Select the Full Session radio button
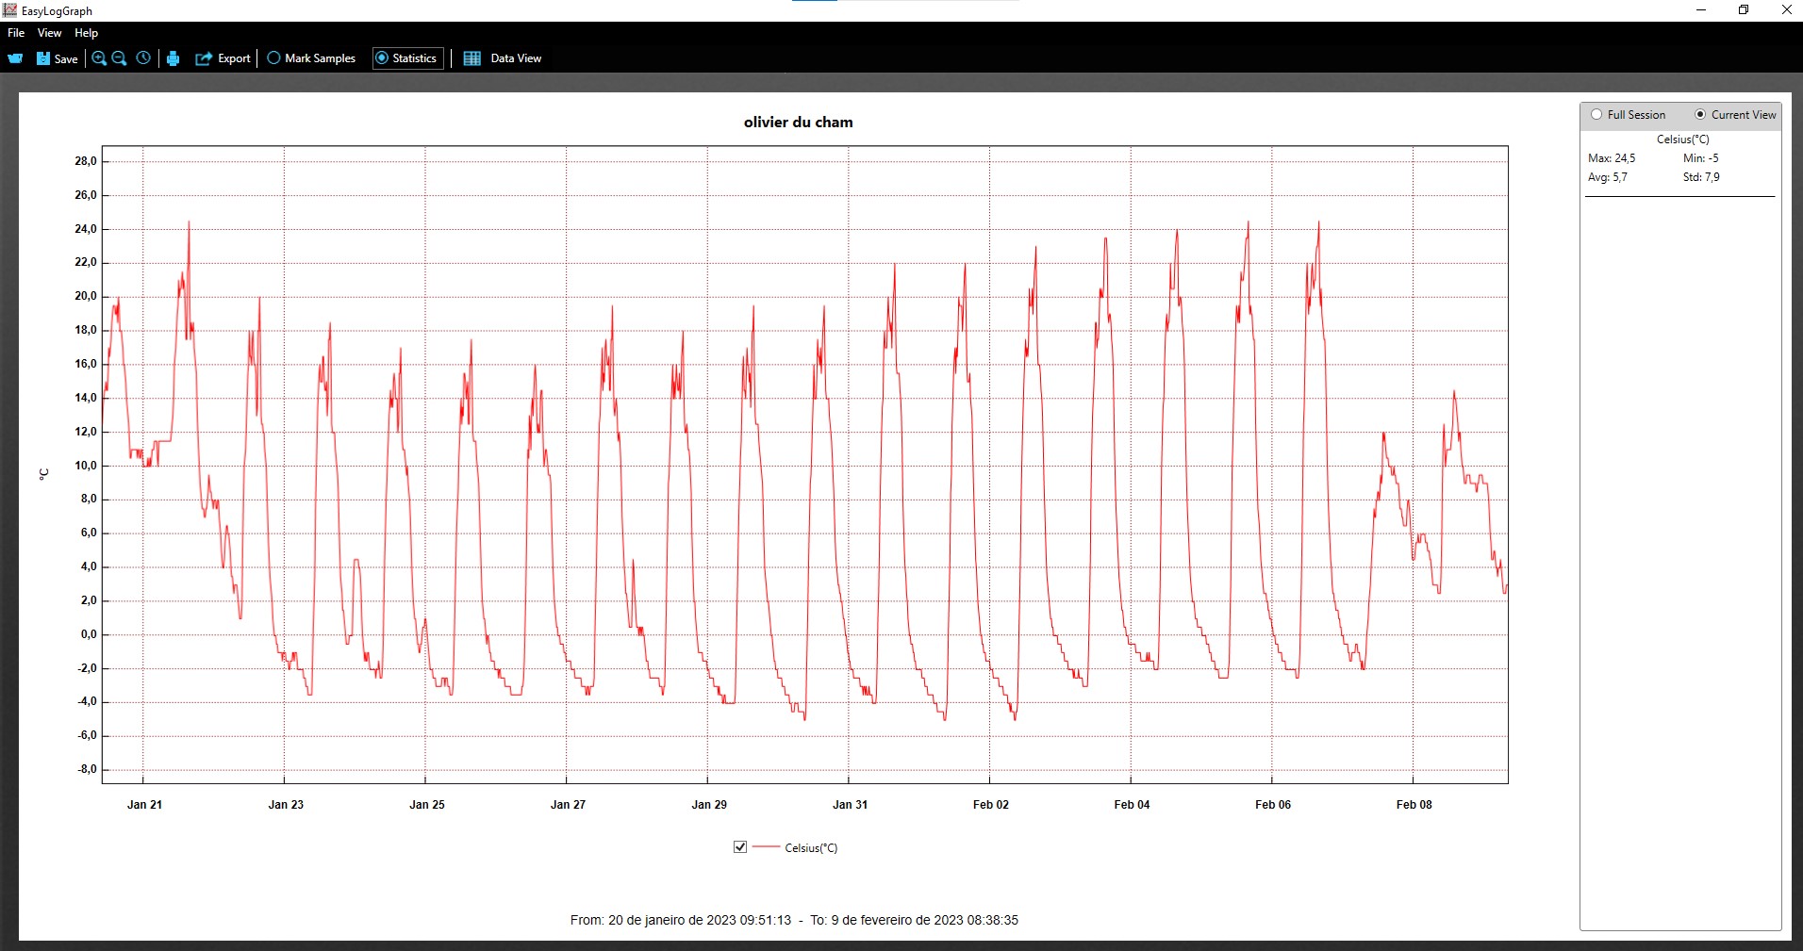The height and width of the screenshot is (951, 1803). [1596, 115]
